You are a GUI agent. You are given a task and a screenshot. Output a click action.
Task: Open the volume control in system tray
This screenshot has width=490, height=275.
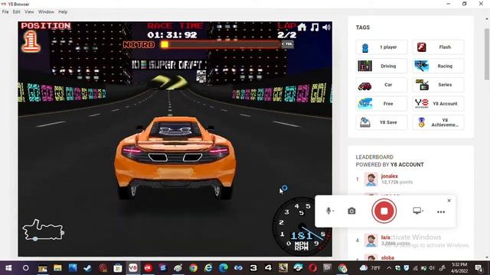coord(432,268)
